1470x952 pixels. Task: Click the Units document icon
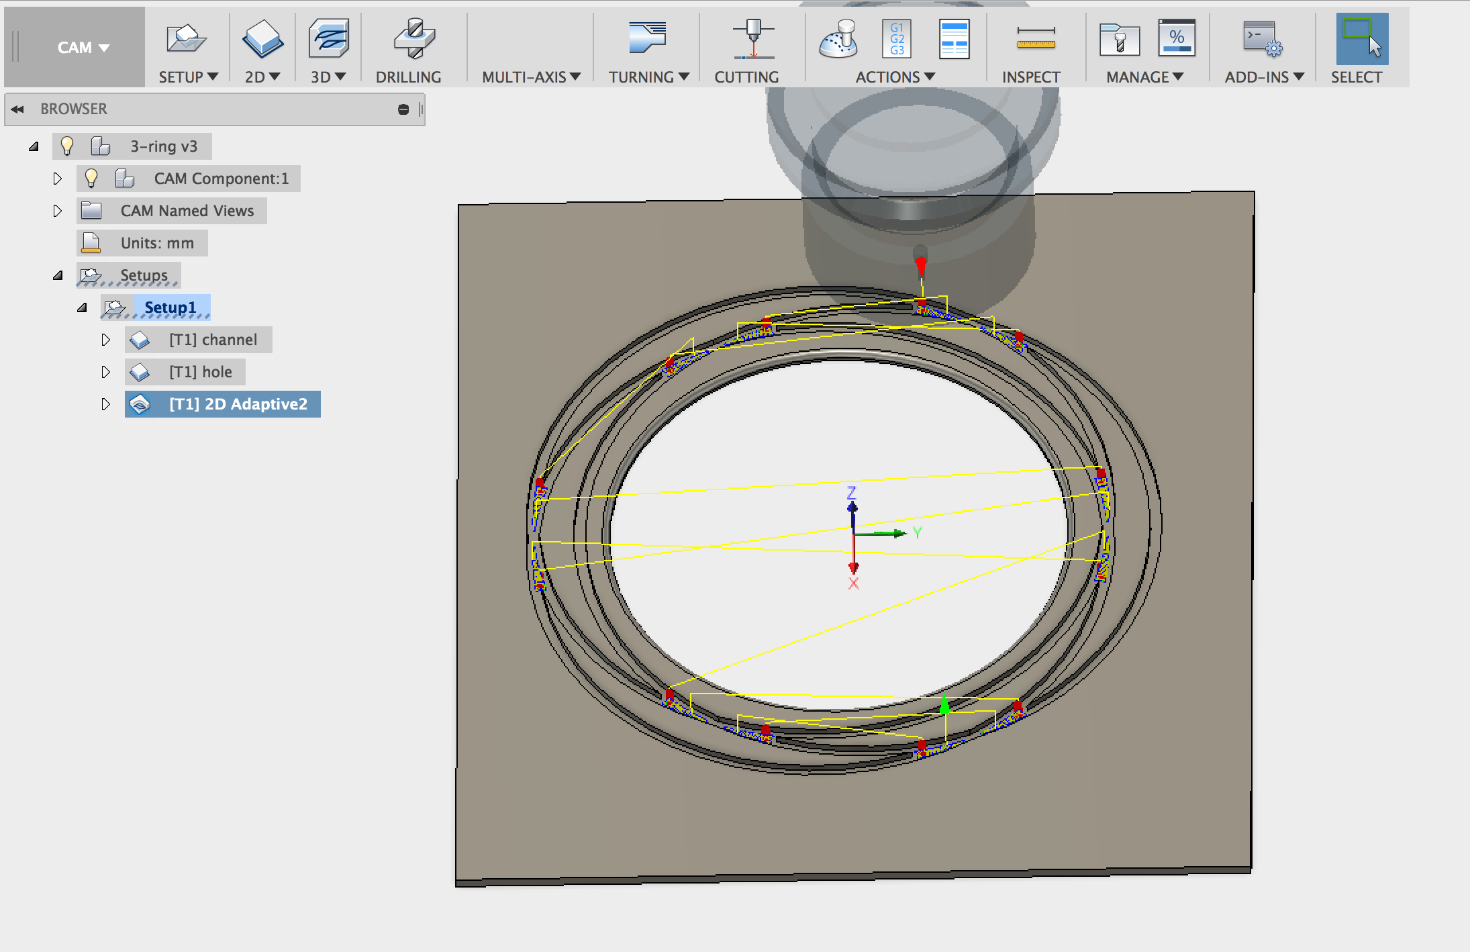tap(91, 243)
